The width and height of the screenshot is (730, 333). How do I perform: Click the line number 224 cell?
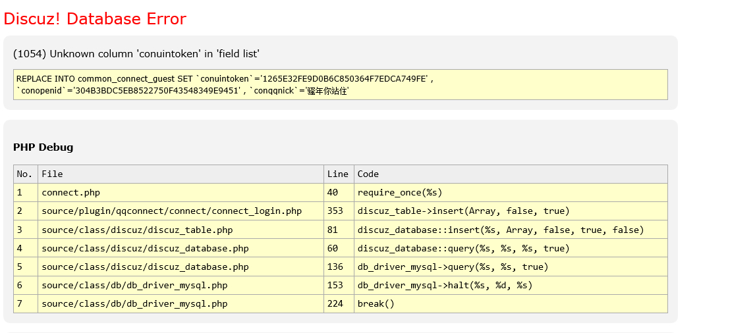tap(335, 303)
